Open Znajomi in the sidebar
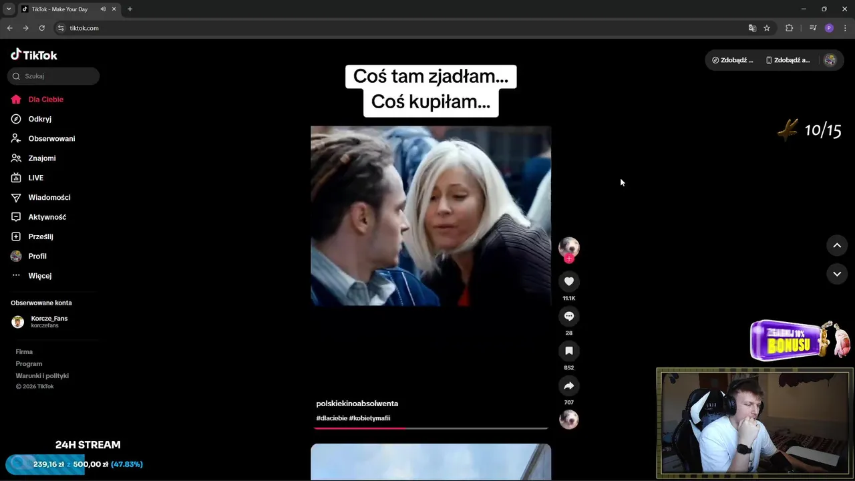The height and width of the screenshot is (481, 855). 33,158
